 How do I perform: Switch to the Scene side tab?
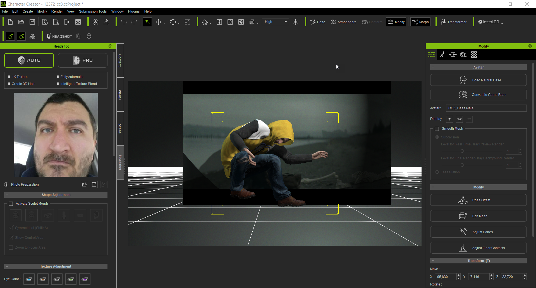pos(120,129)
